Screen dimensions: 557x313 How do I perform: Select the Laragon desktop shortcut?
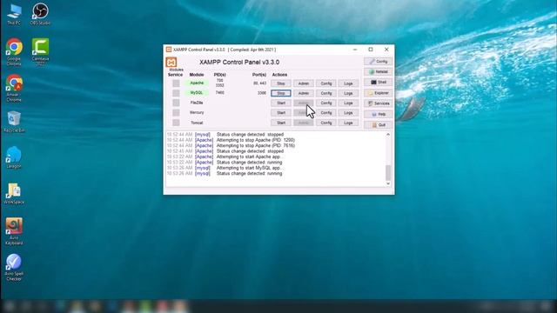click(x=14, y=157)
